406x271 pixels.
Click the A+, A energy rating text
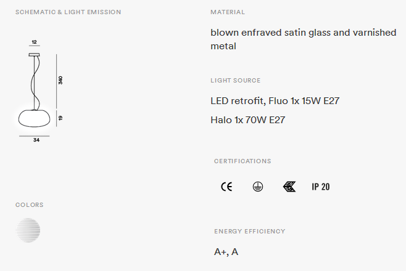226,252
